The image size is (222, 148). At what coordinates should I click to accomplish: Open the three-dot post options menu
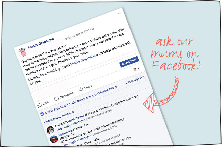click(120, 13)
